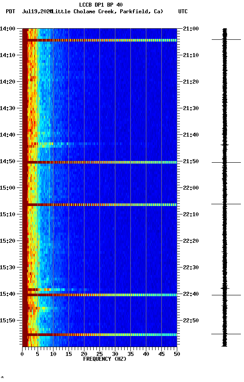Click the '15:30' PDT time label
Image resolution: width=244 pixels, height=382 pixels.
[8, 268]
